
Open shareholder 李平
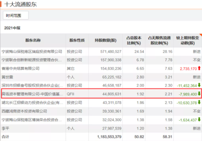click(x=5, y=128)
